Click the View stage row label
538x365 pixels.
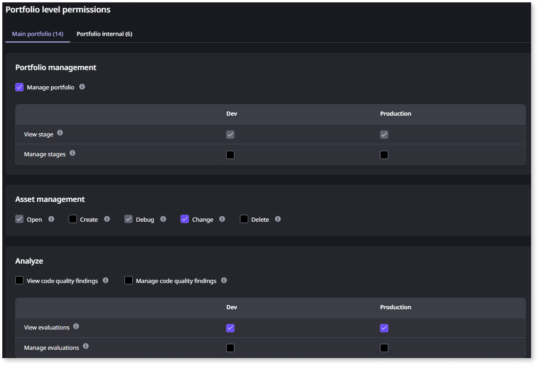tap(38, 134)
